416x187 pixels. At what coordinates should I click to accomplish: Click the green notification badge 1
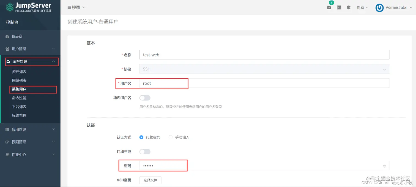332,3
